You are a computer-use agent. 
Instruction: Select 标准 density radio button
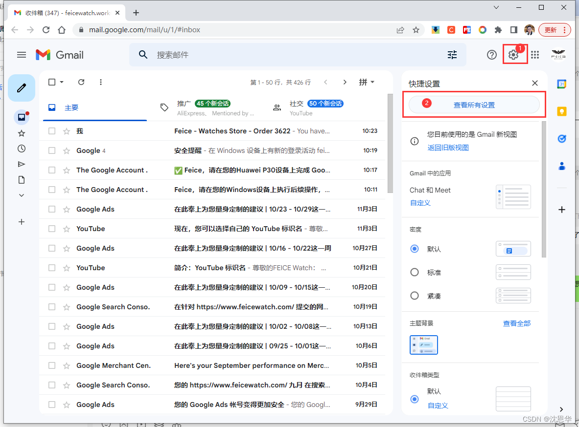(415, 272)
